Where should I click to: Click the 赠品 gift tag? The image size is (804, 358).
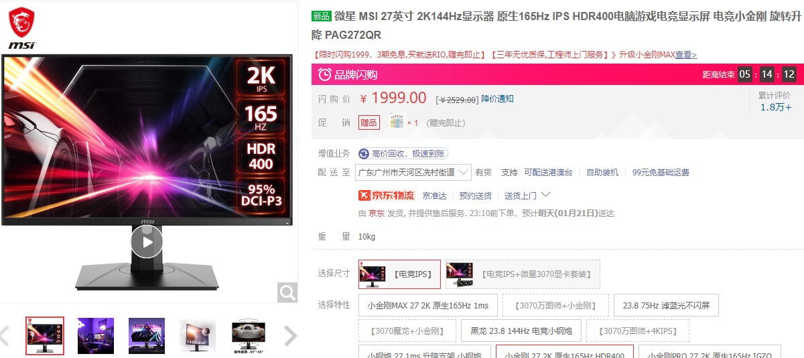pos(368,122)
